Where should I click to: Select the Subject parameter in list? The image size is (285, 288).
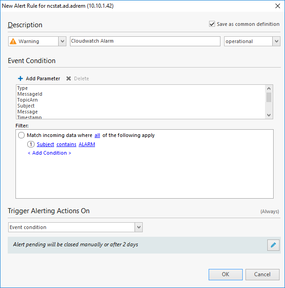pos(26,106)
